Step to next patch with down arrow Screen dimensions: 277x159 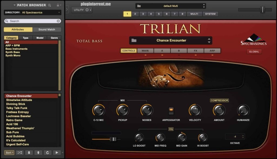pos(29,153)
